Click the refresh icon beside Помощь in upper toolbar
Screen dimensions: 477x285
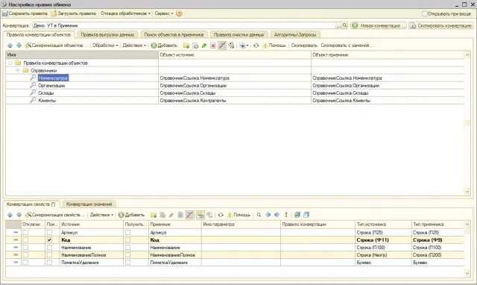256,46
